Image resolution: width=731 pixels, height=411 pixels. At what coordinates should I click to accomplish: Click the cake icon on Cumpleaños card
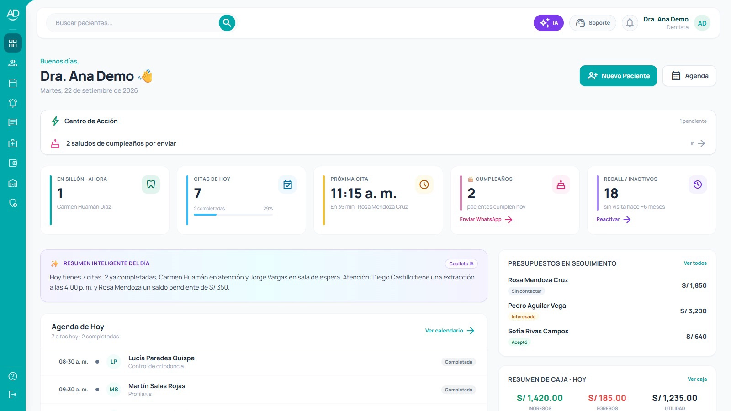(561, 184)
